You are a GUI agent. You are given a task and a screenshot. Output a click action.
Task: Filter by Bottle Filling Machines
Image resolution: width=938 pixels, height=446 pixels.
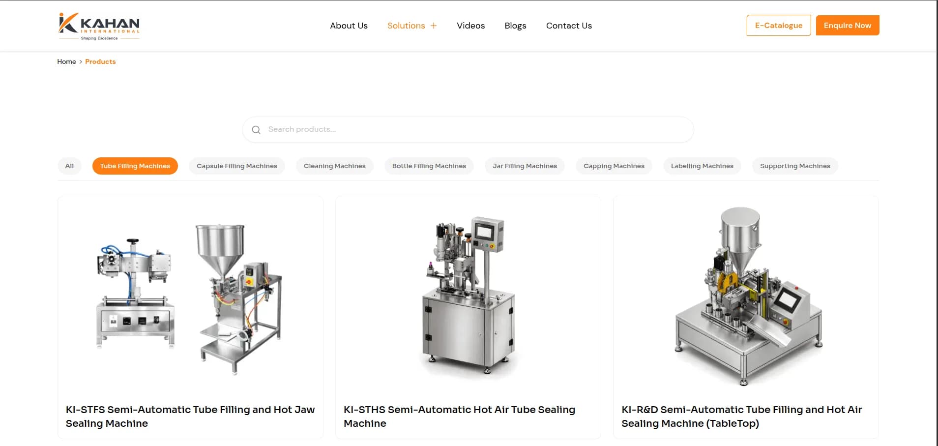click(x=429, y=166)
